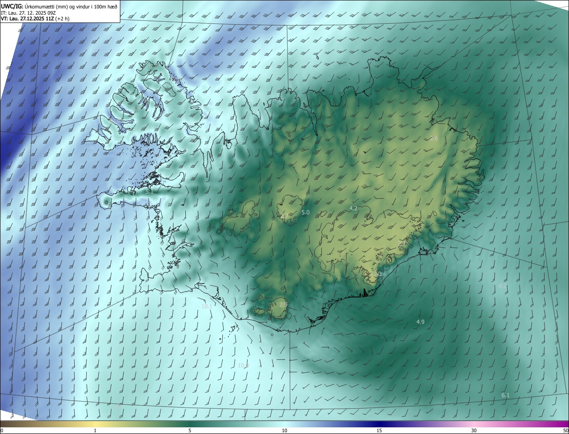
Task: Click the 5.0 value label in central Iceland
Action: click(x=305, y=213)
